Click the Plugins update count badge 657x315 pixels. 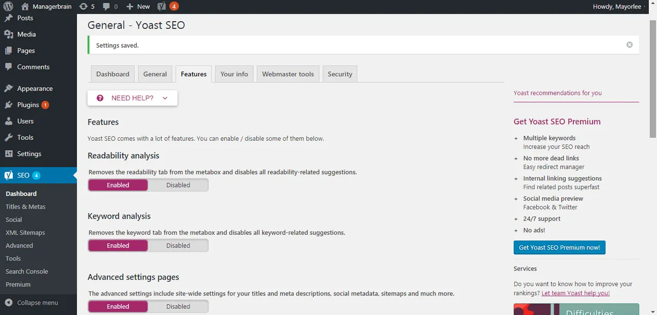(x=45, y=105)
